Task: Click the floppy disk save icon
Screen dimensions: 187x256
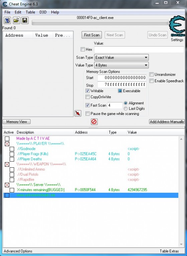Action: 25,20
